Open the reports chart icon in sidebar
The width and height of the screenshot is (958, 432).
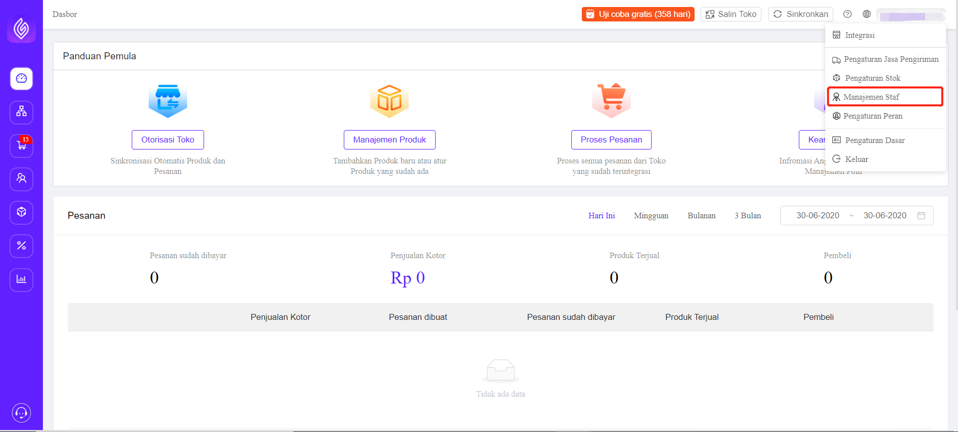[21, 280]
